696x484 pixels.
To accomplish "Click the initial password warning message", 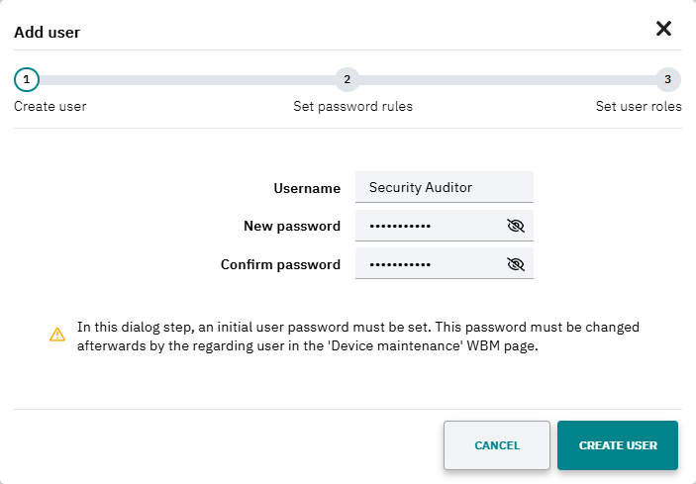I will (x=358, y=337).
